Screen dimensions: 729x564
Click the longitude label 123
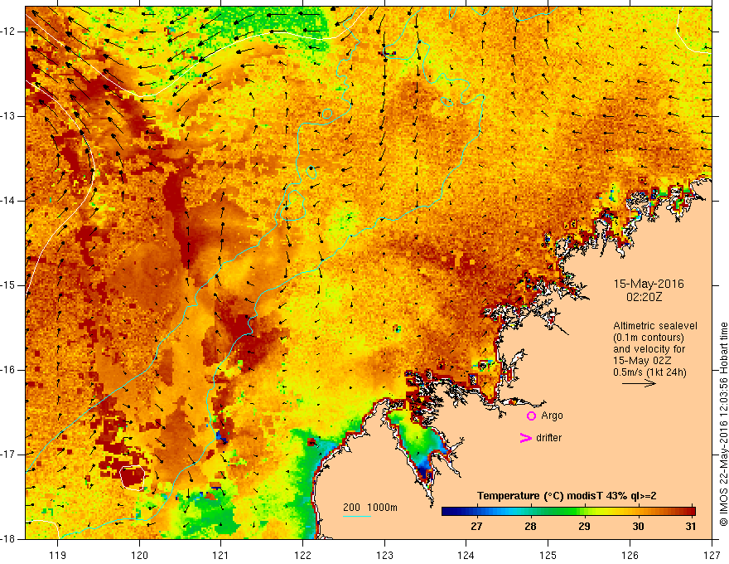tap(384, 555)
